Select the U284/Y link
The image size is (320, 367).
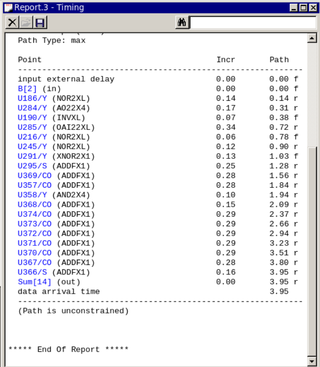click(x=32, y=108)
